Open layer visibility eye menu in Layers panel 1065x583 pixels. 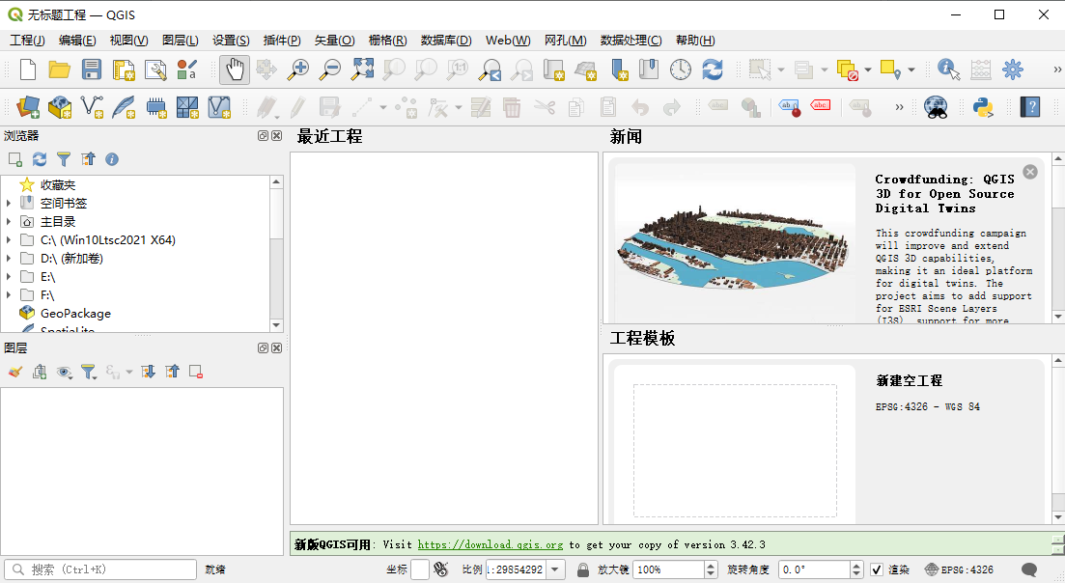[65, 372]
